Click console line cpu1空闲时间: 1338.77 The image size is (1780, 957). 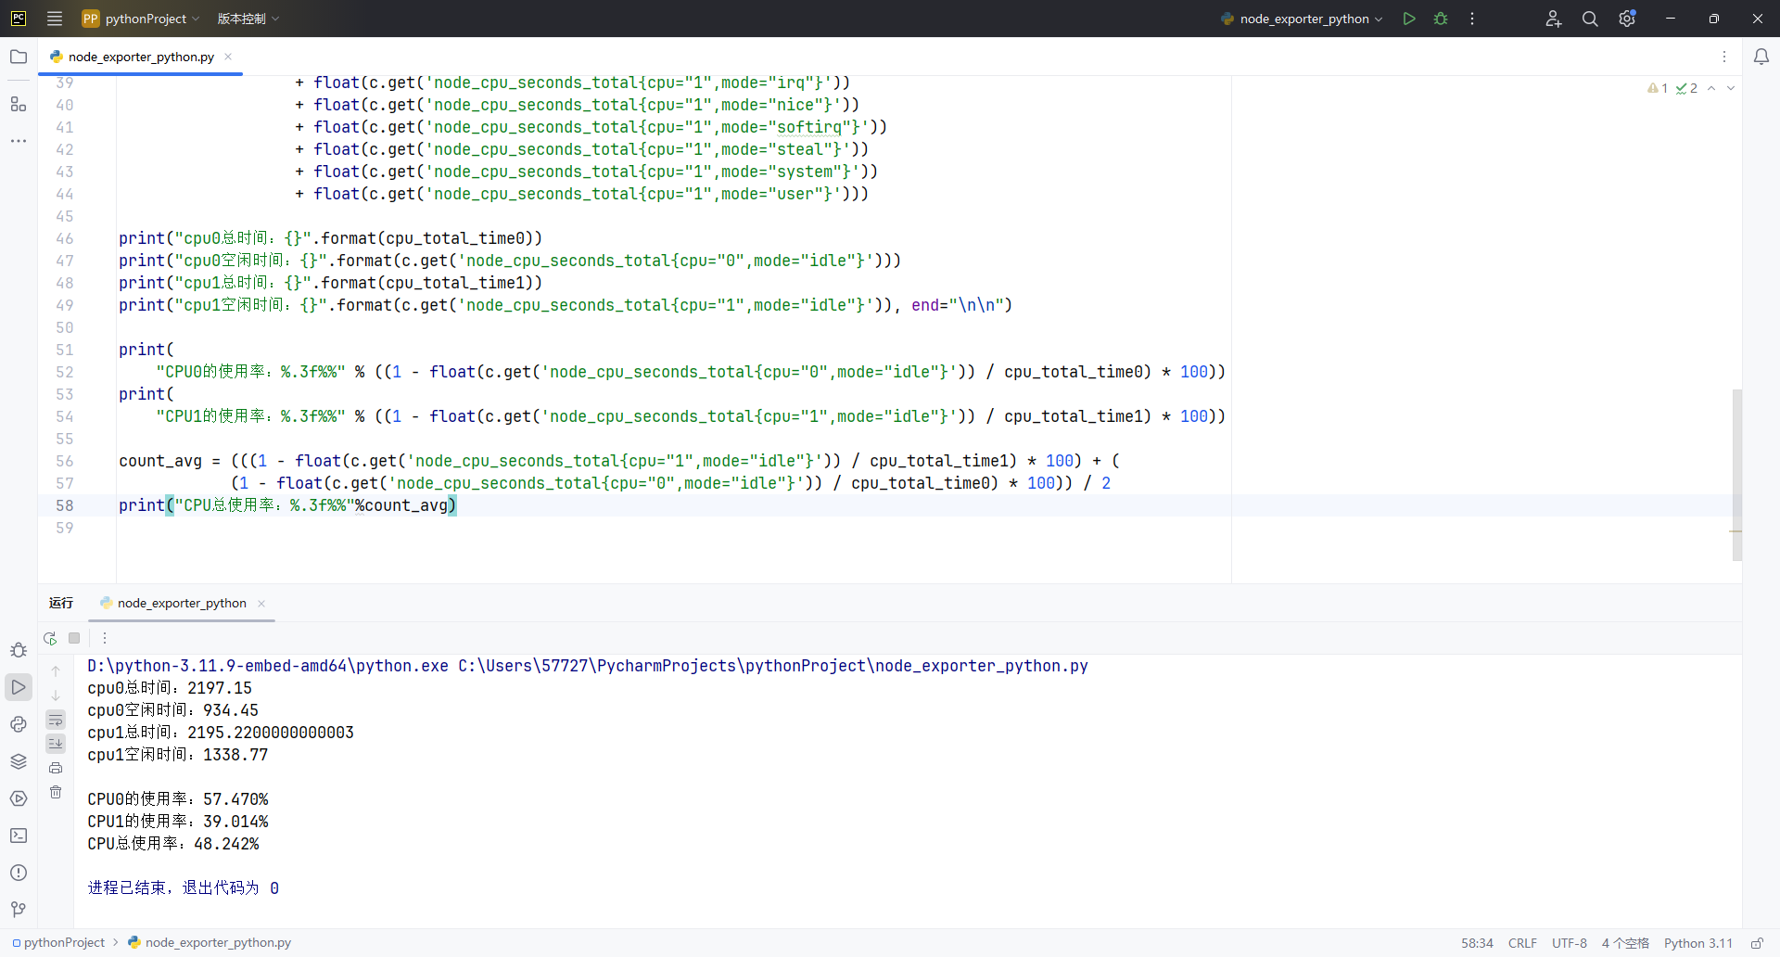[x=178, y=755]
